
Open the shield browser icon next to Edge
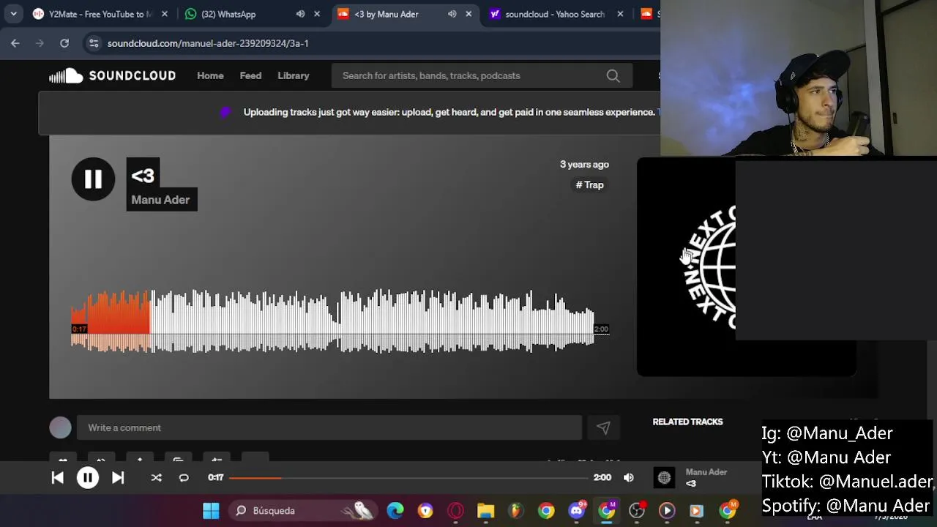(x=425, y=511)
